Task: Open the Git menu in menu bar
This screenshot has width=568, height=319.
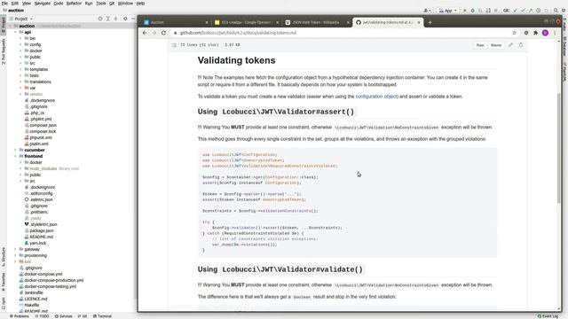Action: click(x=112, y=4)
